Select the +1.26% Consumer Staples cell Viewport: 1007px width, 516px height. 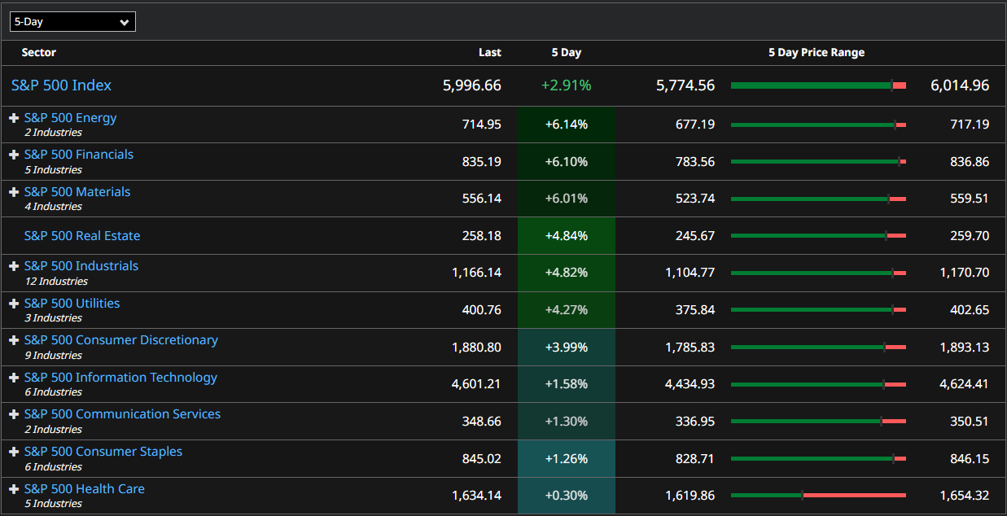(566, 459)
